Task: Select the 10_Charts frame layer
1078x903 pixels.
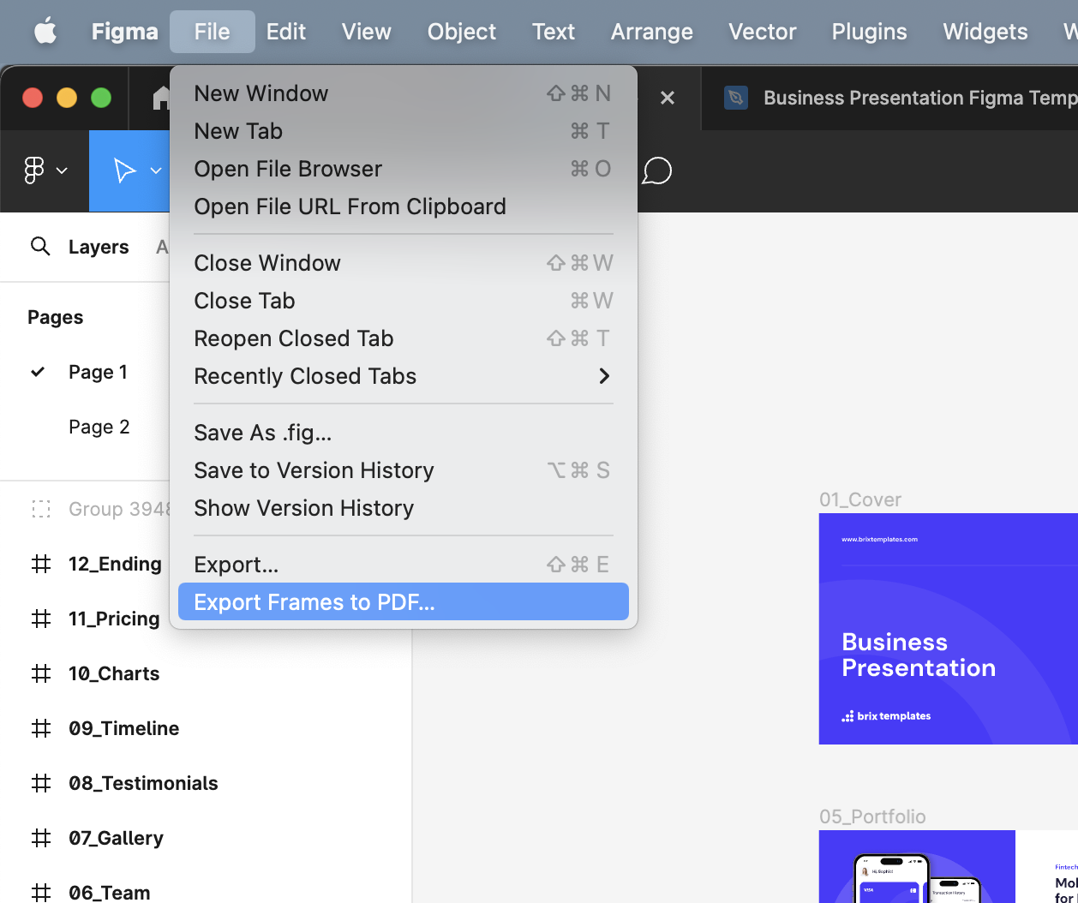Action: [114, 673]
